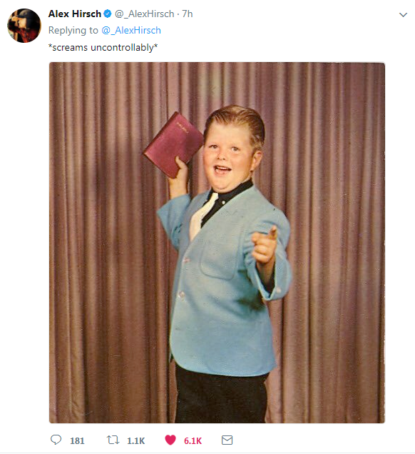Click the blue verified badge

click(108, 14)
